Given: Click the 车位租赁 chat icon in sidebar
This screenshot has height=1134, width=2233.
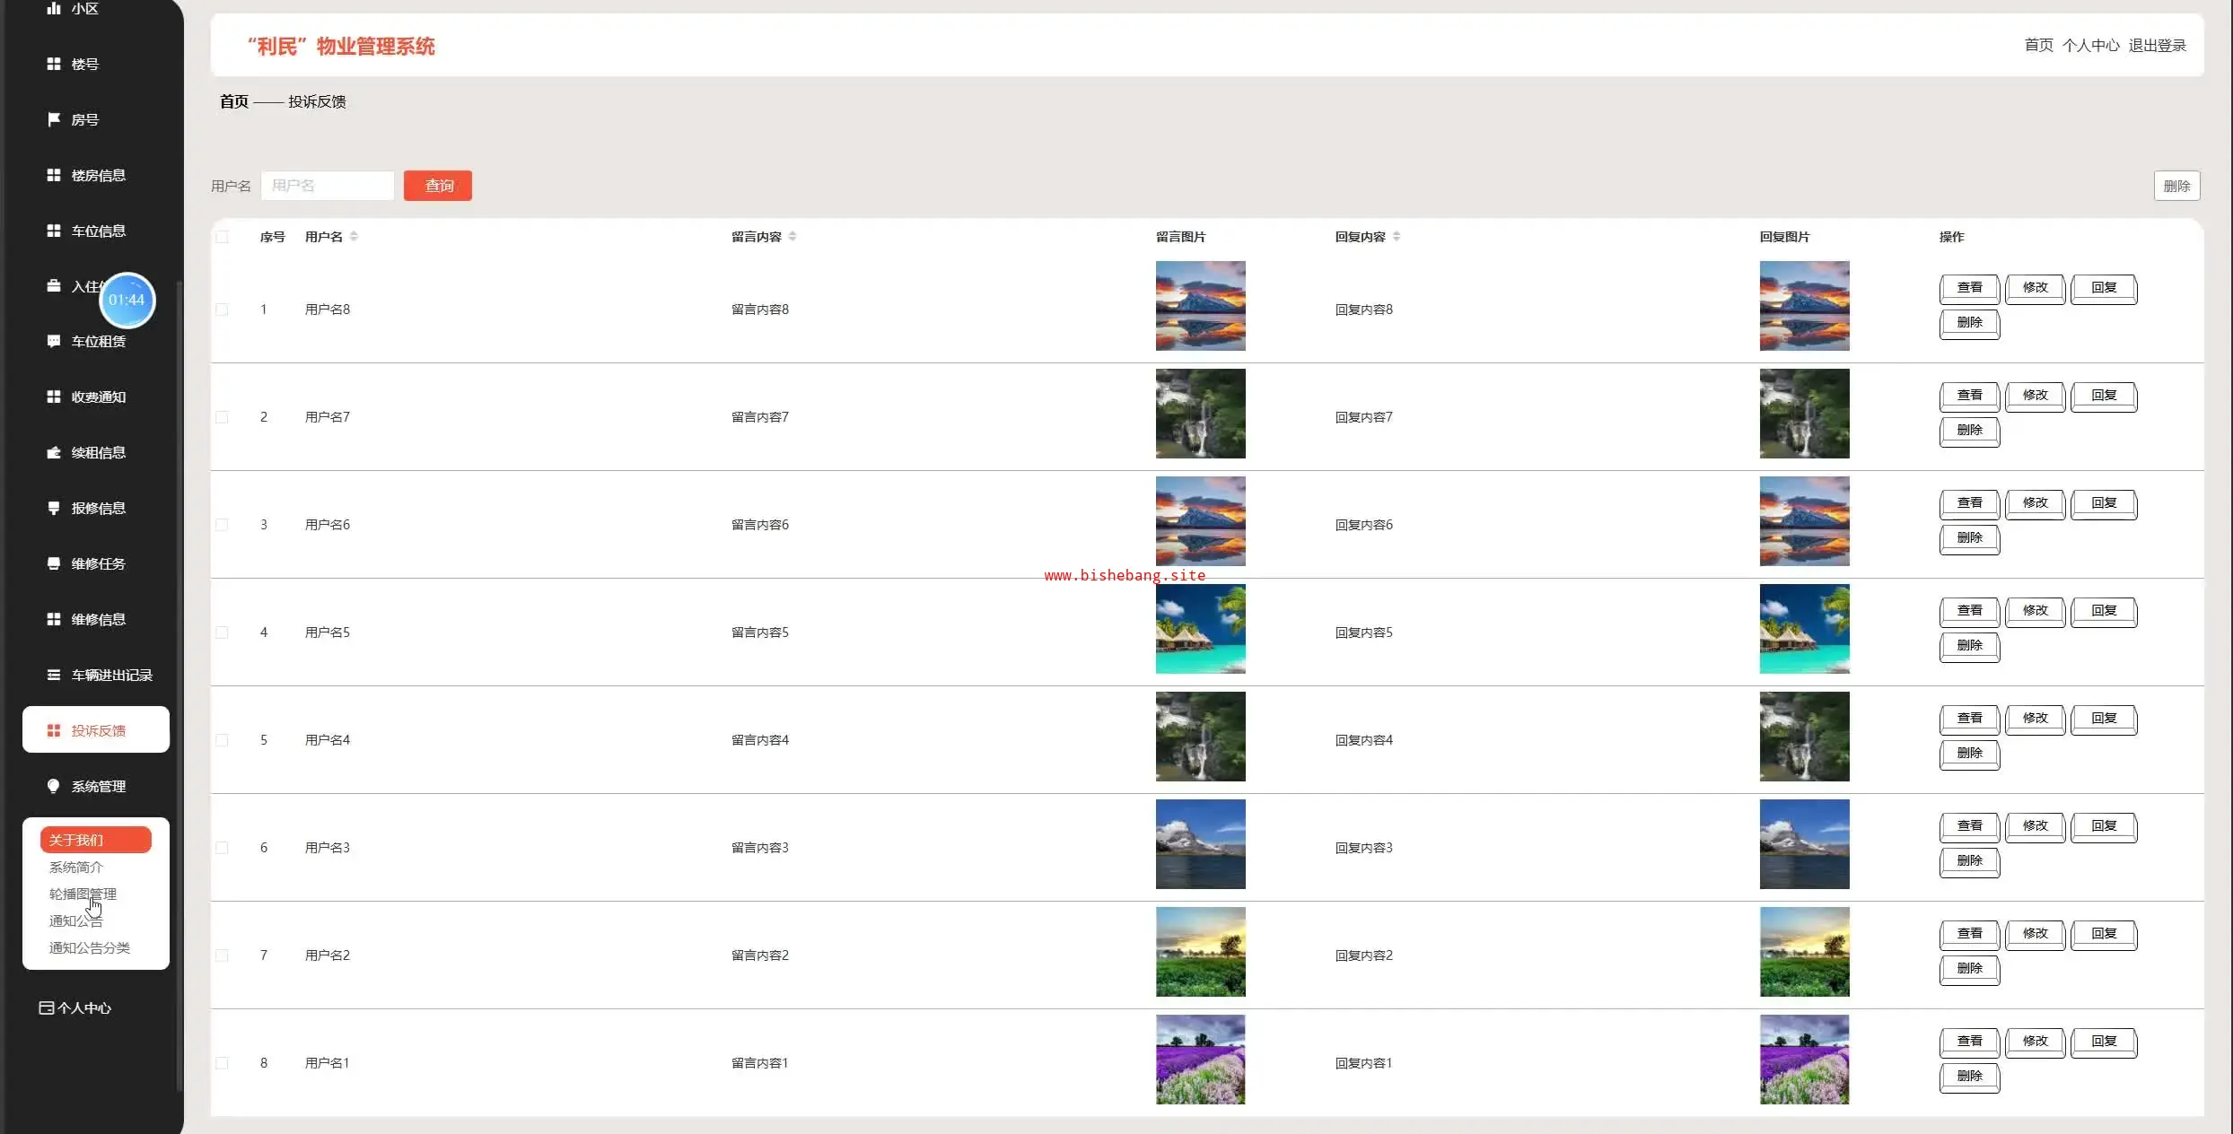Looking at the screenshot, I should [54, 341].
